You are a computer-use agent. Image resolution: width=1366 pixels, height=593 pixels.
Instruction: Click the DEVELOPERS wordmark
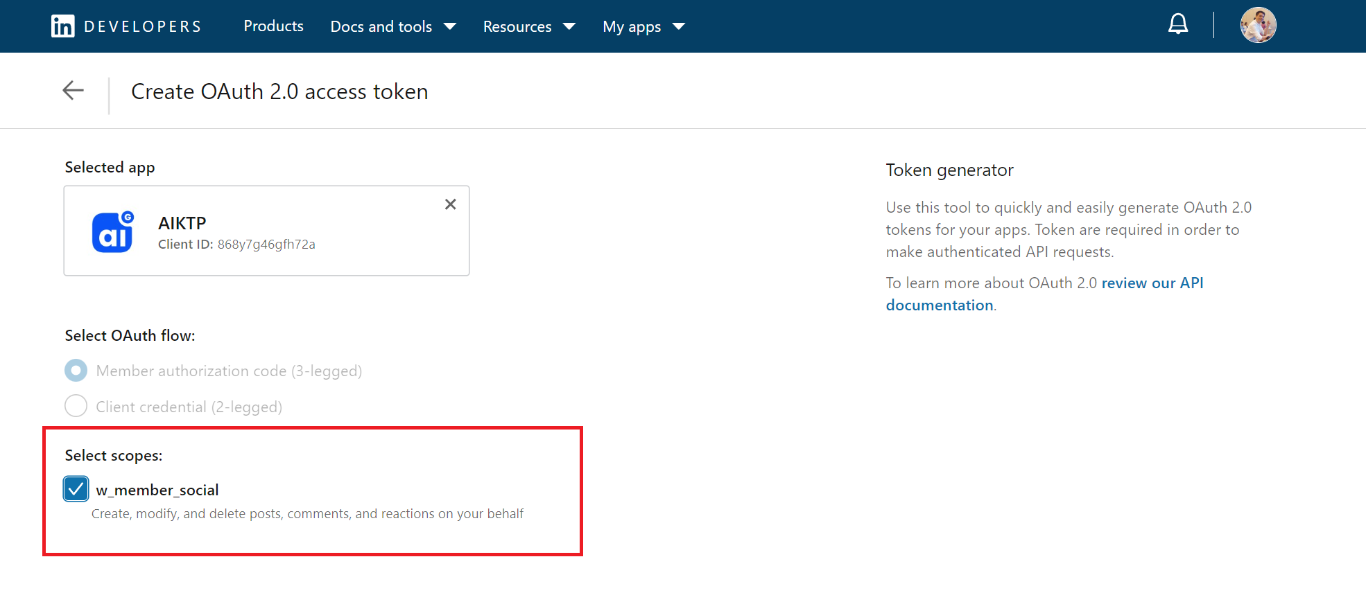point(143,26)
